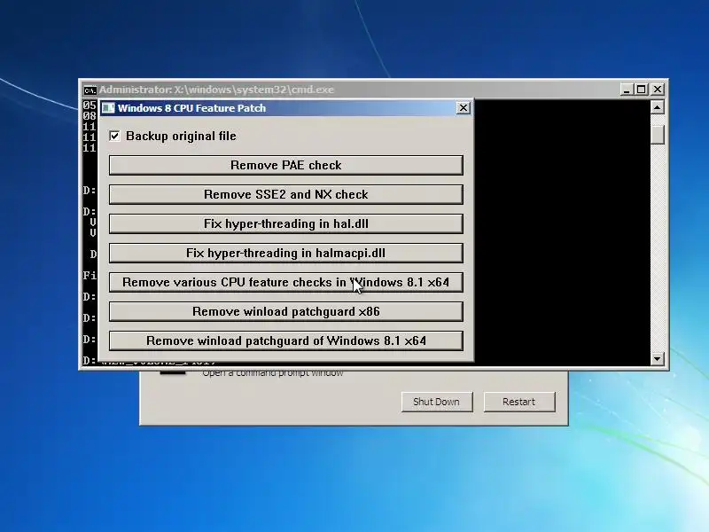Maximize the cmd.exe window
Viewport: 709px width, 532px height.
point(641,90)
